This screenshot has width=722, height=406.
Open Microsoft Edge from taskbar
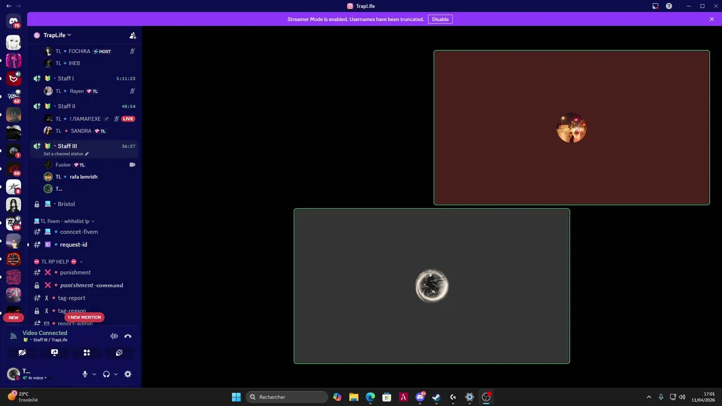click(370, 397)
